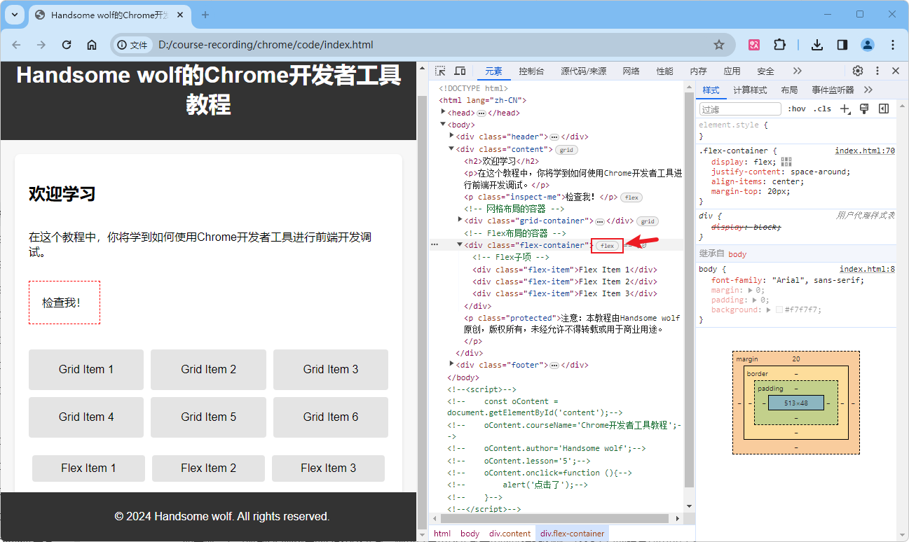Image resolution: width=909 pixels, height=542 pixels.
Task: Toggle the flex badge on inspect-me paragraph
Action: (631, 197)
